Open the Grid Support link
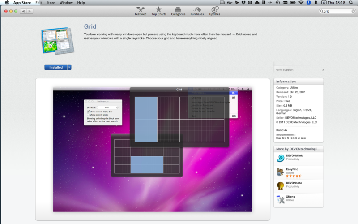Image resolution: width=358 pixels, height=224 pixels. point(285,70)
